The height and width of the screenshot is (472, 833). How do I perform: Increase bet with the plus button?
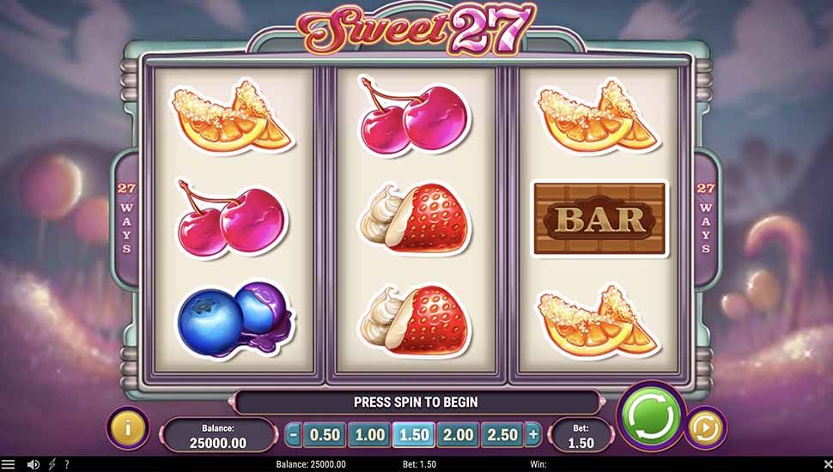coord(532,435)
